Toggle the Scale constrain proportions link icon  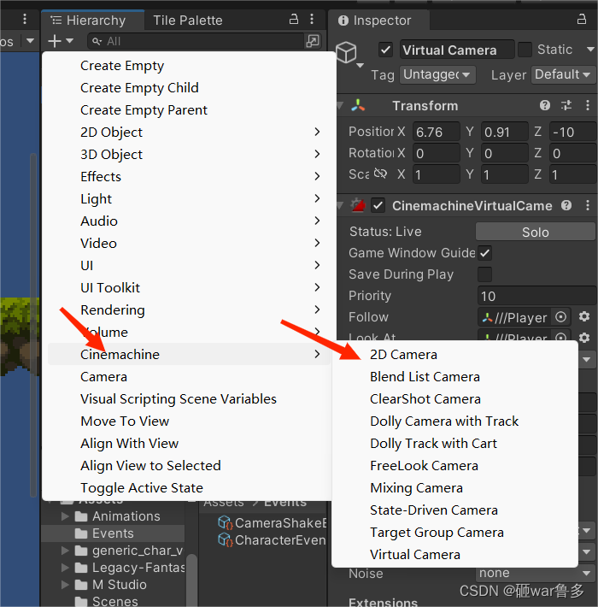[x=381, y=174]
